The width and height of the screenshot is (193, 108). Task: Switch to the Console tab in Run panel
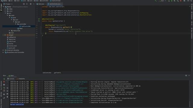point(11,79)
